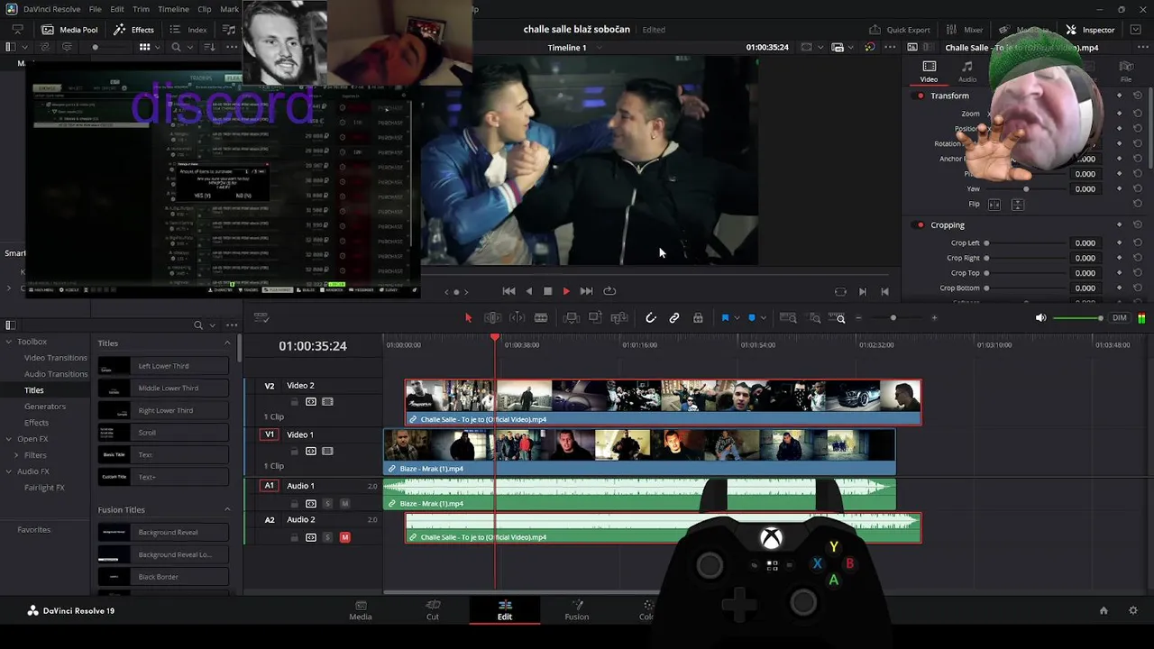Expand the Audio FX tree

pos(9,471)
